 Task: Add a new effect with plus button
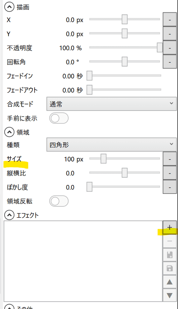[169, 228]
